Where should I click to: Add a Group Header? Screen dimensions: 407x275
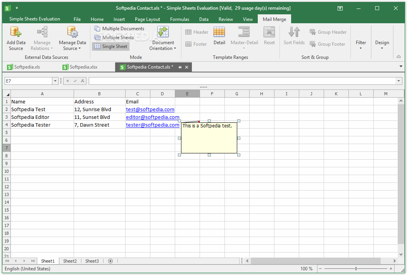point(328,32)
